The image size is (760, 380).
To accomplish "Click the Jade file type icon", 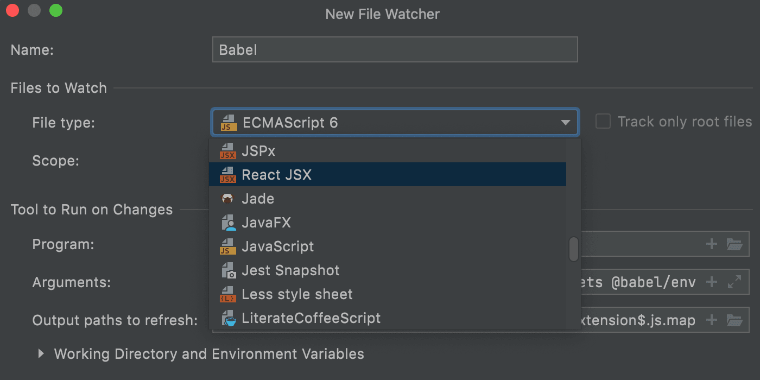I will [x=228, y=199].
